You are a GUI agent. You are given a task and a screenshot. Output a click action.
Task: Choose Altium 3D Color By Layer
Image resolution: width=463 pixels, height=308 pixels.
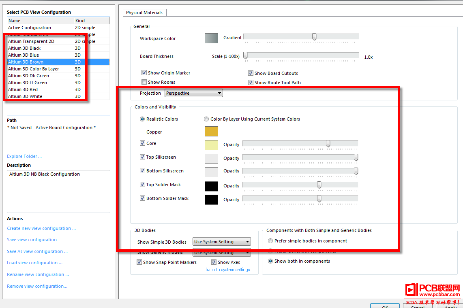(58, 69)
